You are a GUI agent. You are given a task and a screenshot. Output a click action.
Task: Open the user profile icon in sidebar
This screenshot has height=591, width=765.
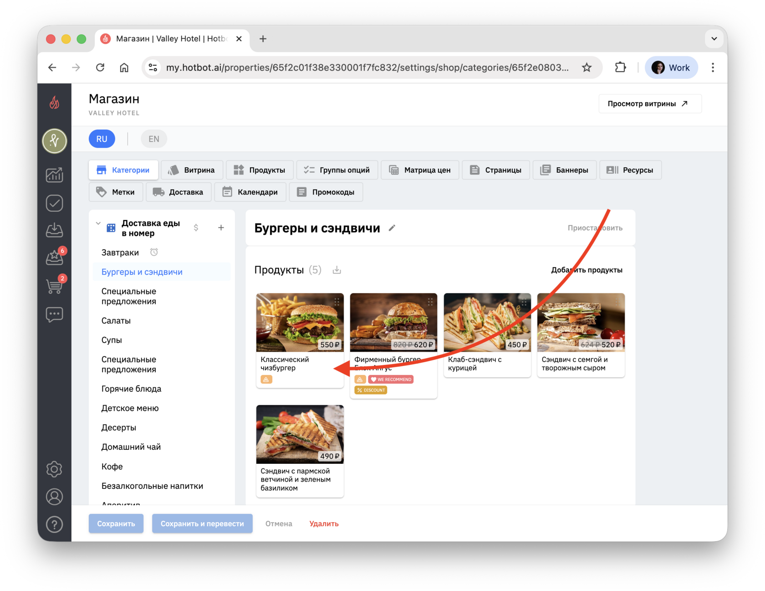pos(54,497)
